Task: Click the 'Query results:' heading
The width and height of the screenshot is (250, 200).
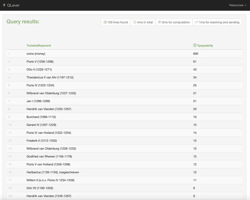Action: pyautogui.click(x=23, y=22)
